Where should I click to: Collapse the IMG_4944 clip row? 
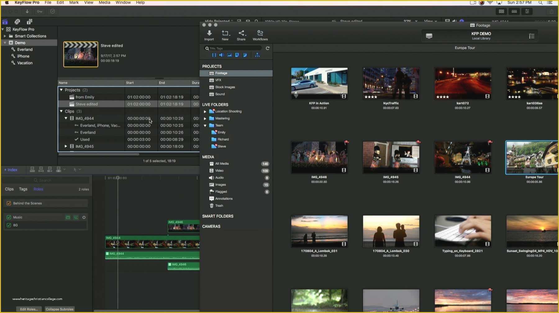coord(66,118)
